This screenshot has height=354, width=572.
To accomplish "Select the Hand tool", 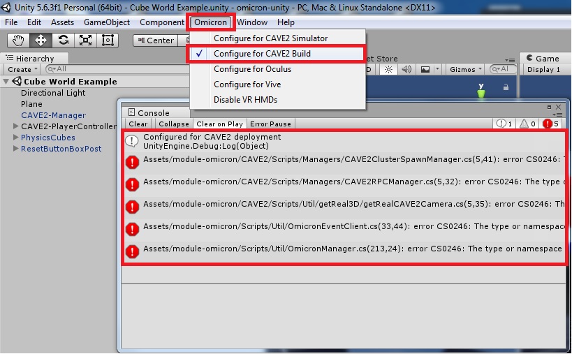I will pyautogui.click(x=18, y=40).
